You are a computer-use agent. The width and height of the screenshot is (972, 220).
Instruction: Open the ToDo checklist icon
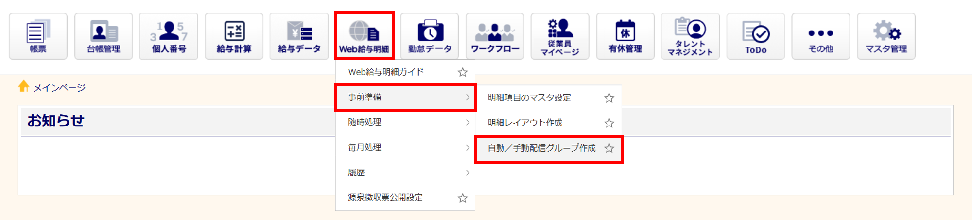756,36
